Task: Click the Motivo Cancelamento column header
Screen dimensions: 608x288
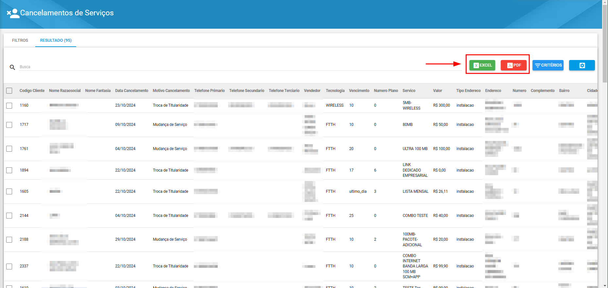Action: [171, 91]
